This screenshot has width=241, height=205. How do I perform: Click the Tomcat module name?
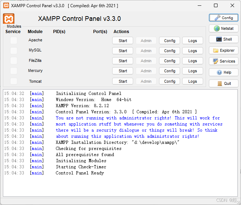pos(35,81)
